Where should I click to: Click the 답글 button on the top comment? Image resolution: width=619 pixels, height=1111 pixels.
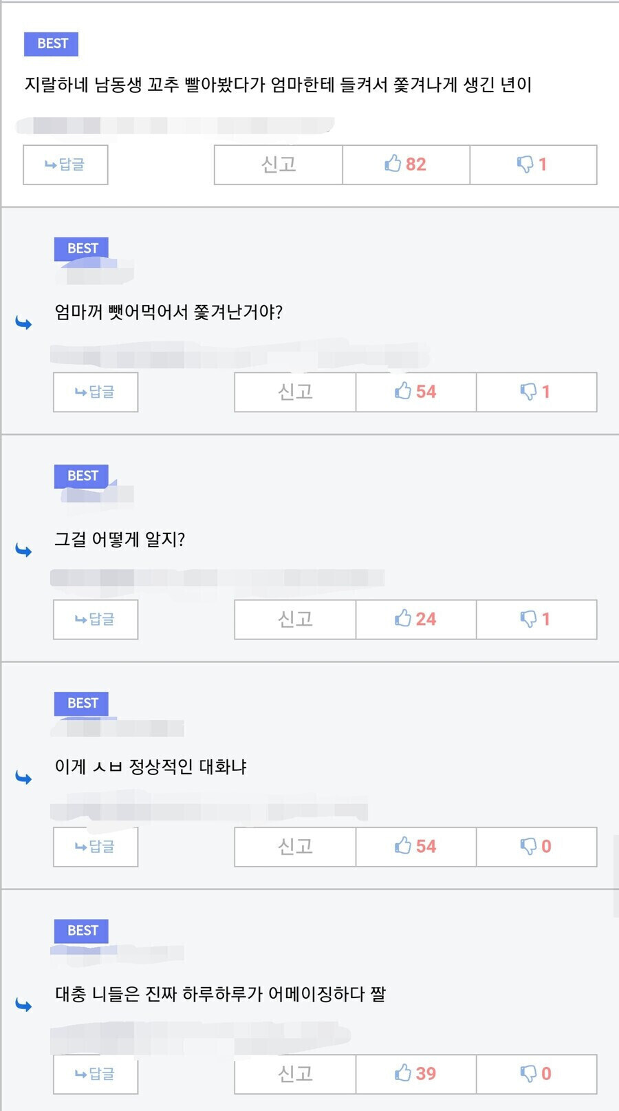[65, 165]
